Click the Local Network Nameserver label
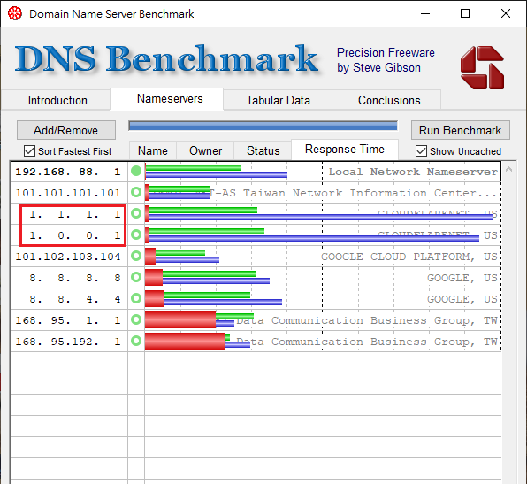527x484 pixels. click(x=413, y=172)
